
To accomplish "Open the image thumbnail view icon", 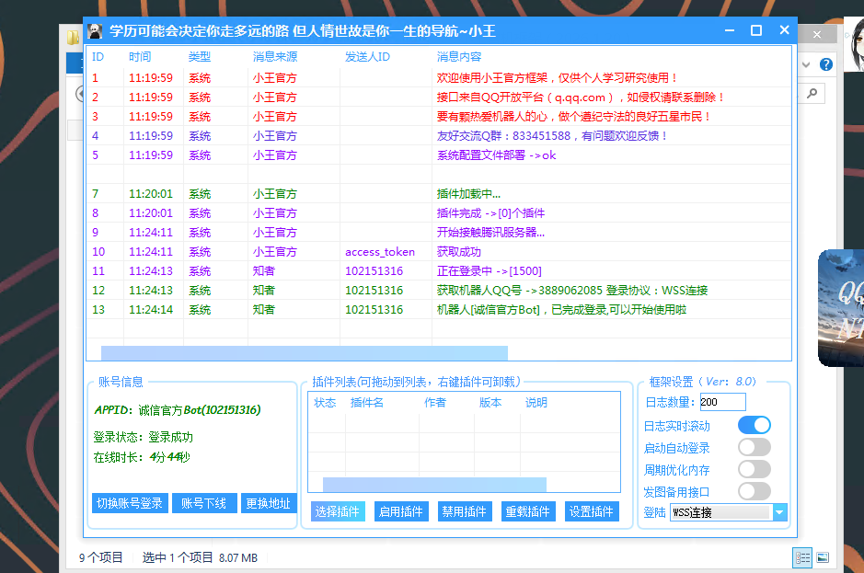I will pyautogui.click(x=822, y=557).
